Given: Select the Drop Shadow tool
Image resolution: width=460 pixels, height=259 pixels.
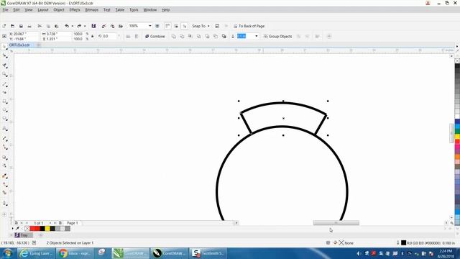Looking at the screenshot, I should pyautogui.click(x=5, y=158).
